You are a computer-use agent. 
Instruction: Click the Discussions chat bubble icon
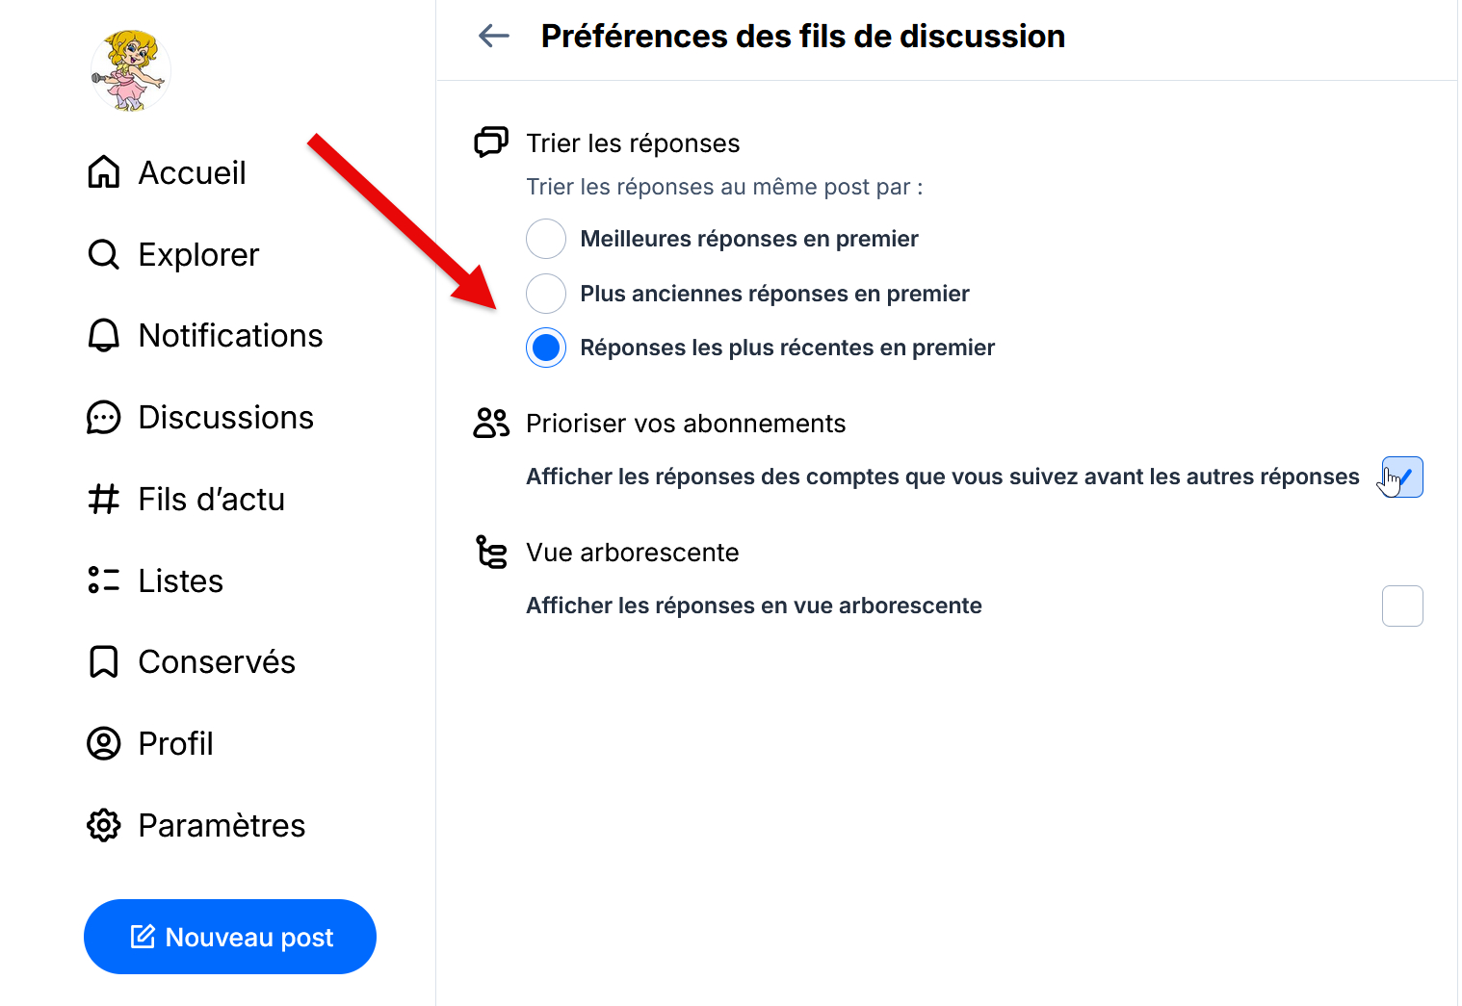tap(104, 418)
